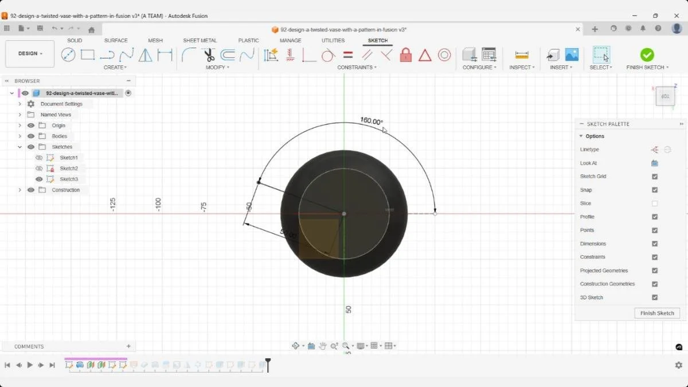The image size is (688, 387).
Task: Select the 2-Point Rectangle tool
Action: click(87, 54)
